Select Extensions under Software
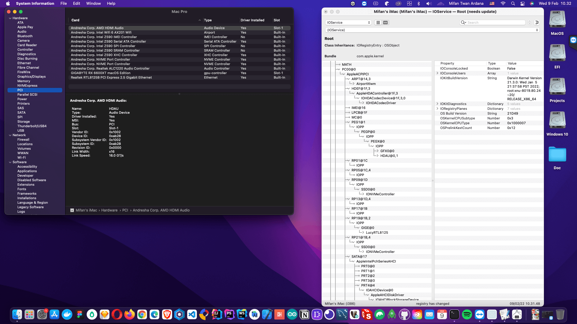 point(26,185)
